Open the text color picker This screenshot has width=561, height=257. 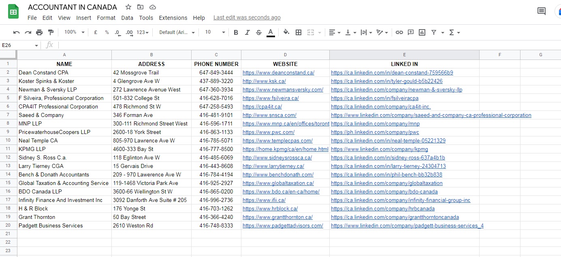pyautogui.click(x=271, y=32)
